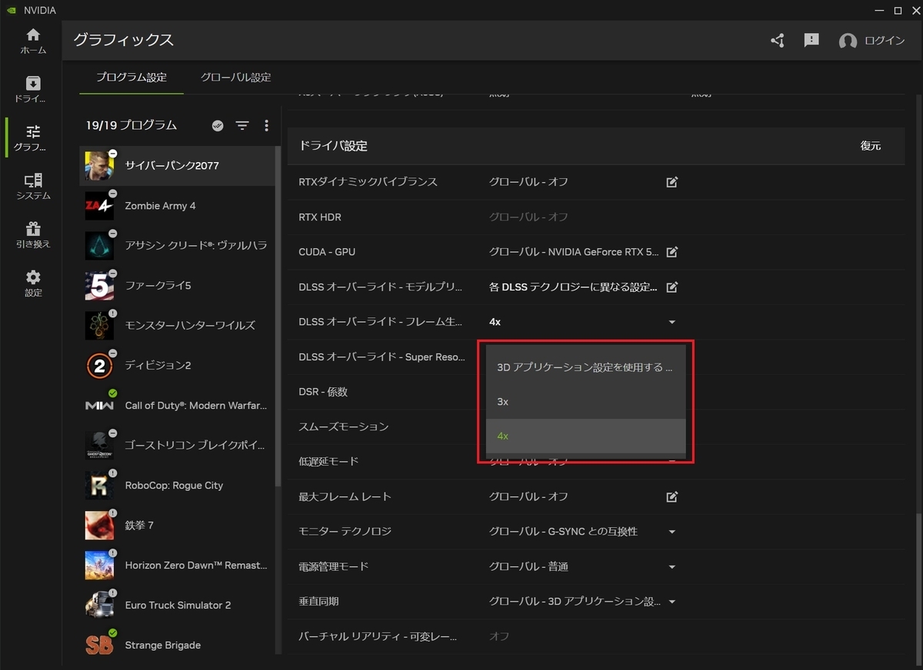The width and height of the screenshot is (923, 670).
Task: Choose the 4x option in the dropdown list
Action: coord(585,436)
